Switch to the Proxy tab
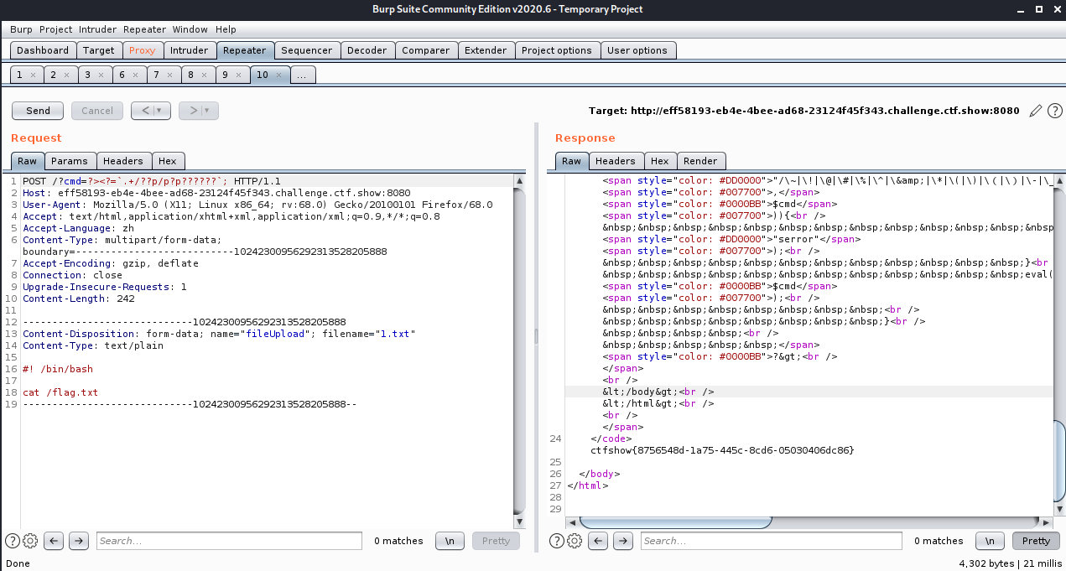Viewport: 1066px width, 571px height. [143, 50]
